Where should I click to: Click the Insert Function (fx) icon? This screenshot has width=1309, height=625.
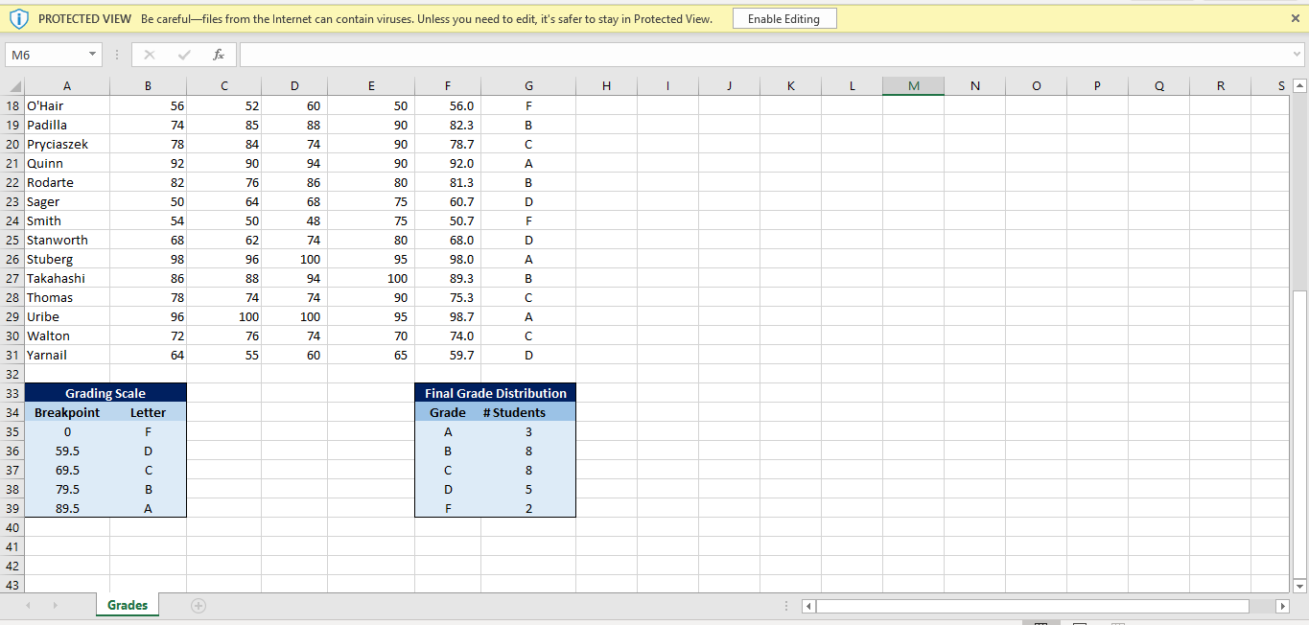point(218,55)
